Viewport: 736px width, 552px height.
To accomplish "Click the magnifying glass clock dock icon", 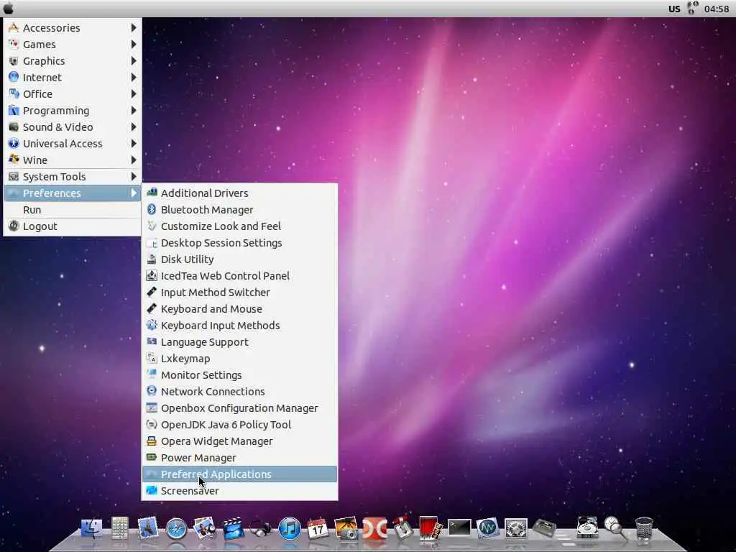I will click(615, 528).
